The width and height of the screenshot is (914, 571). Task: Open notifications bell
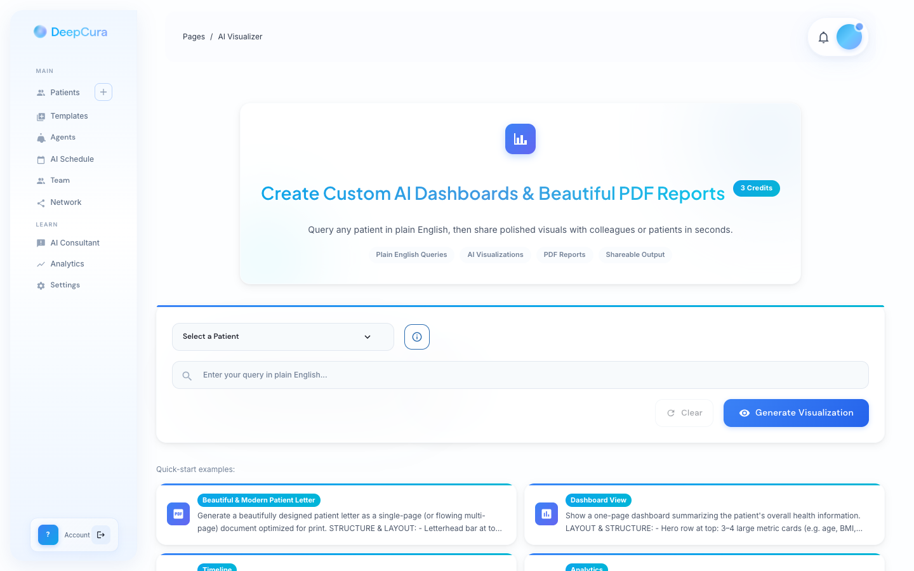pyautogui.click(x=823, y=37)
